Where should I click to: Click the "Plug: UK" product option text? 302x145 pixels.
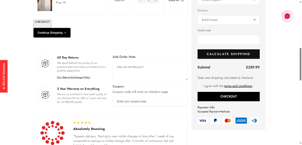click(x=61, y=3)
